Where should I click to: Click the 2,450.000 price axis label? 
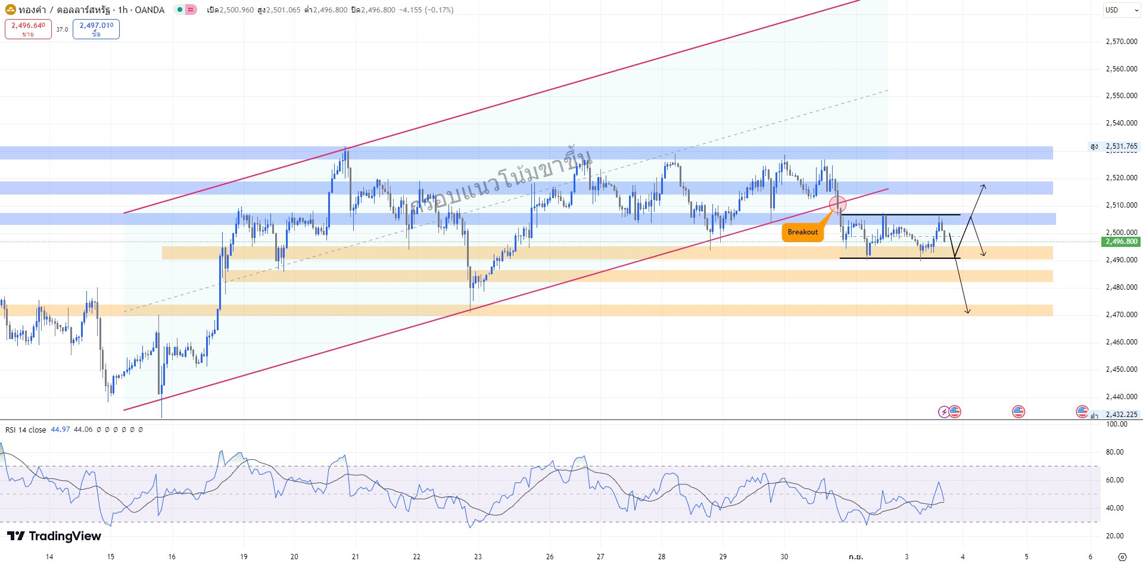click(1122, 369)
